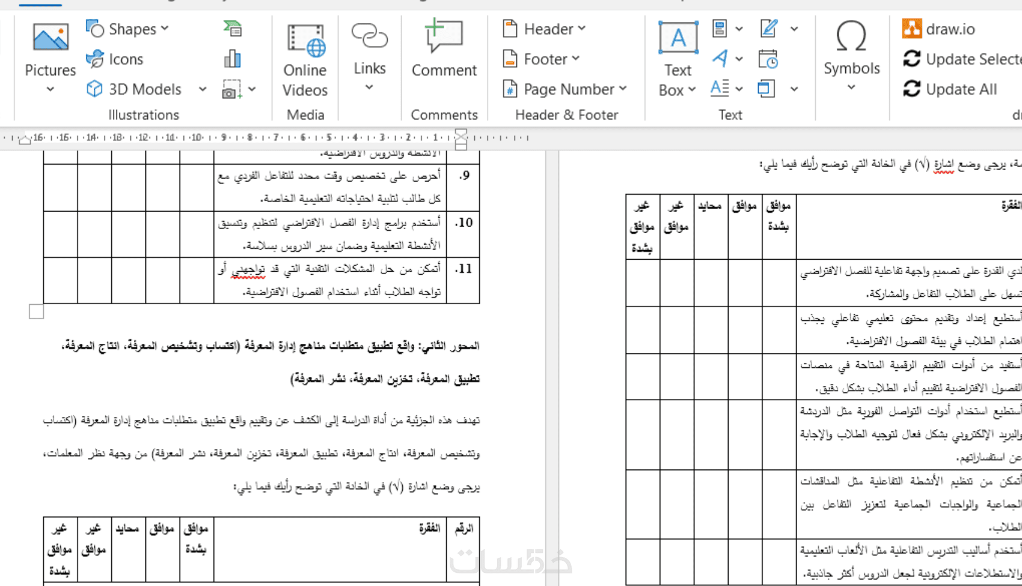The image size is (1022, 586).
Task: Click the row number '.11' cell
Action: pyautogui.click(x=464, y=280)
